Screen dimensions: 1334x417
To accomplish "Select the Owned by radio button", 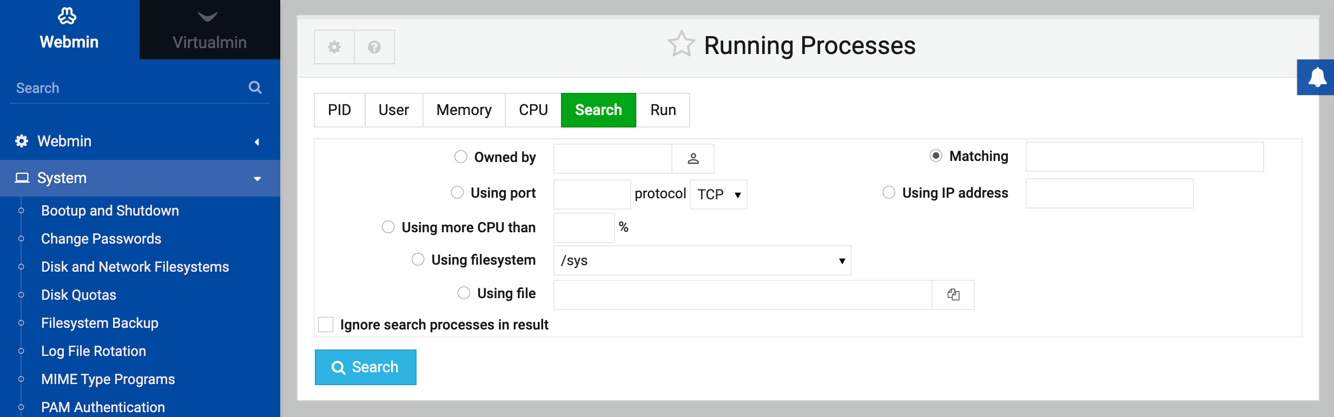I will pyautogui.click(x=461, y=157).
